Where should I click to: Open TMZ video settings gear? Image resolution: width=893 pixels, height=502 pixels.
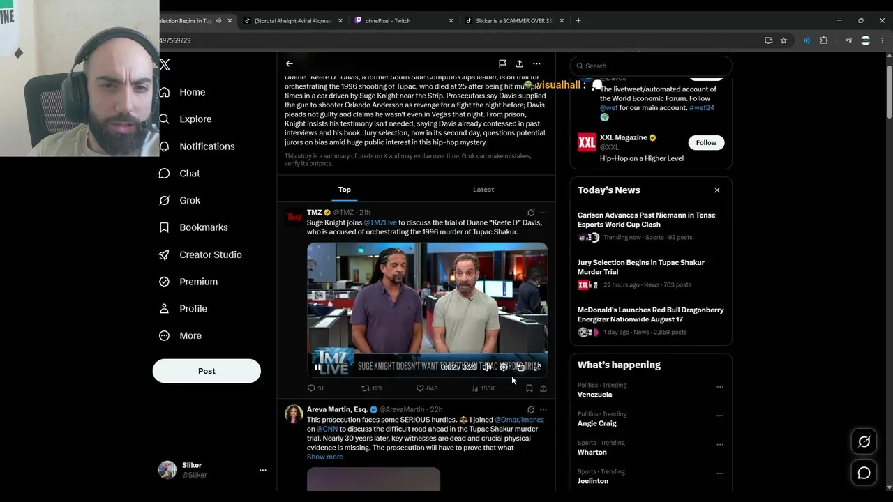click(x=504, y=367)
